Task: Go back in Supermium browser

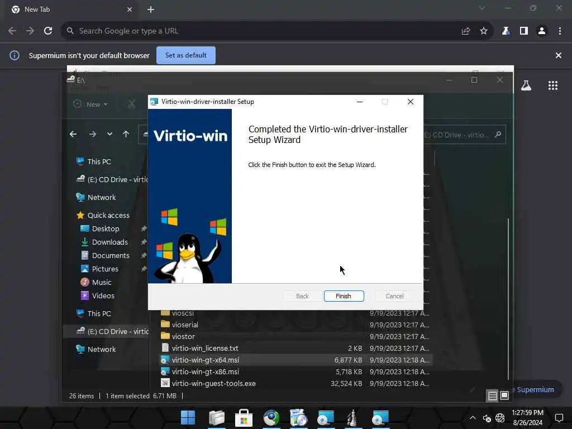Action: [x=12, y=31]
